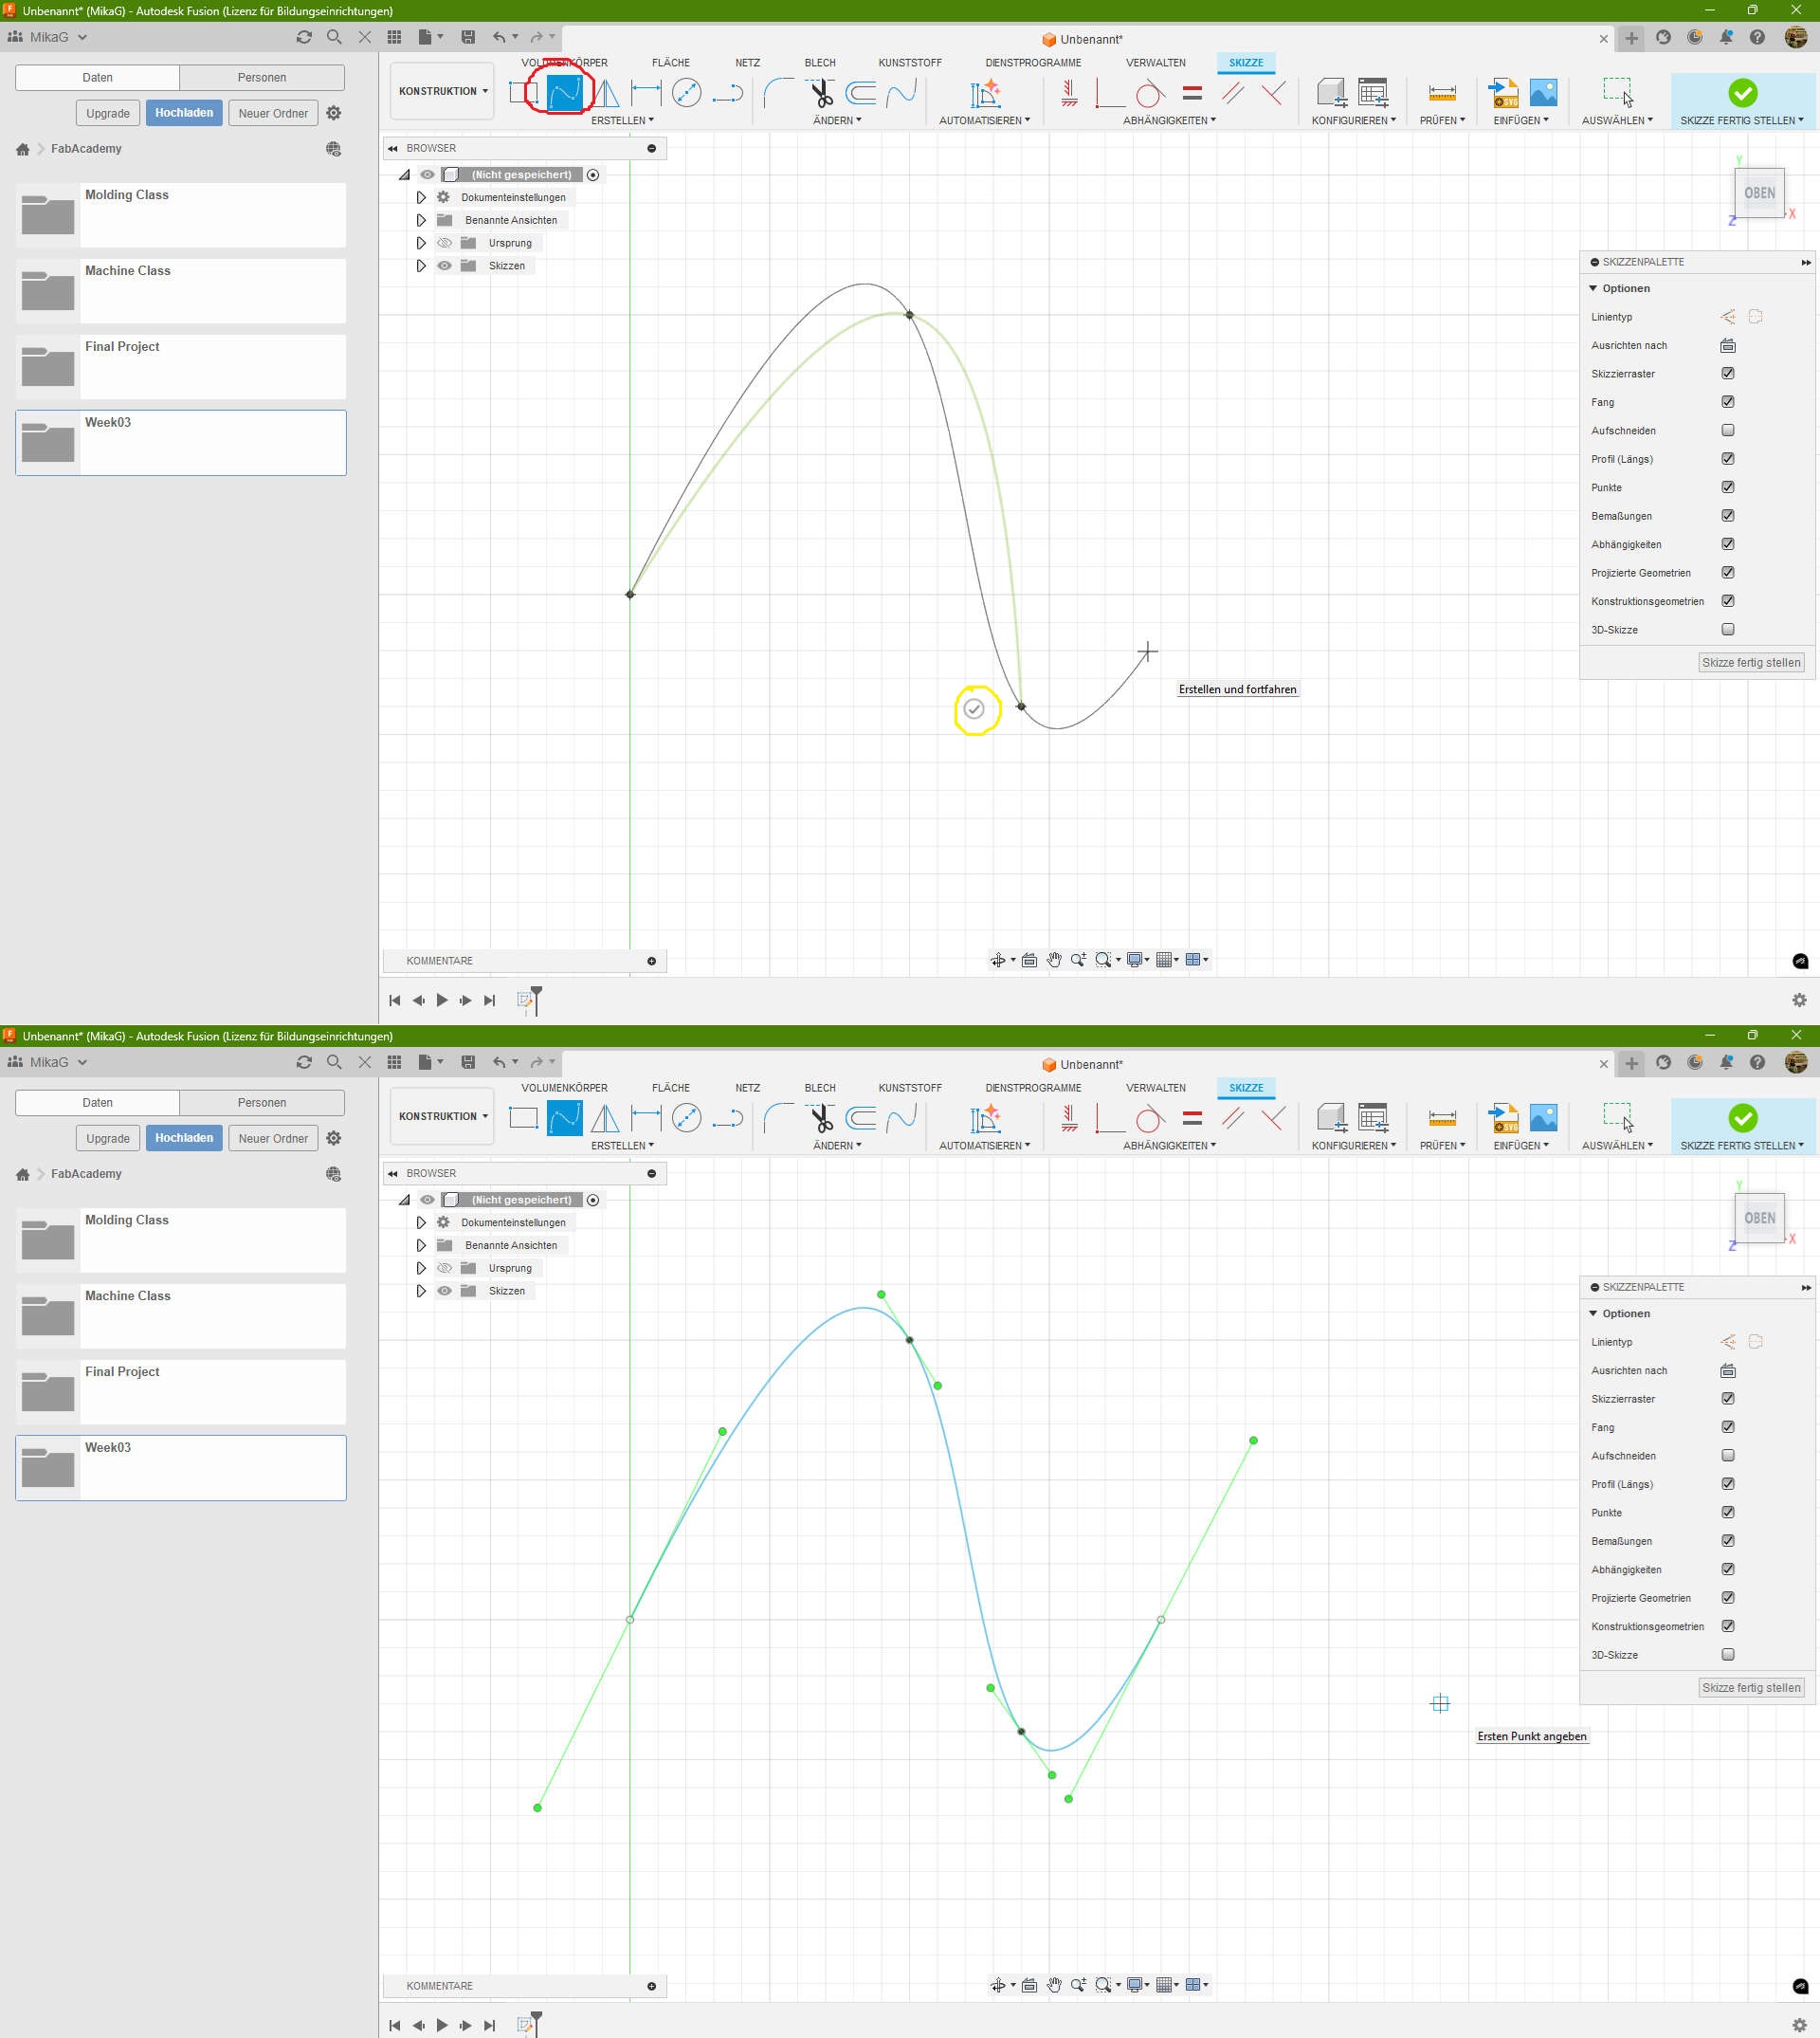The image size is (1820, 2038).
Task: Select the measure ruler icon in the upper Fusion window
Action: 1442,93
